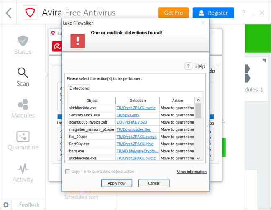Change action for BestBuy.exe

pyautogui.click(x=177, y=144)
